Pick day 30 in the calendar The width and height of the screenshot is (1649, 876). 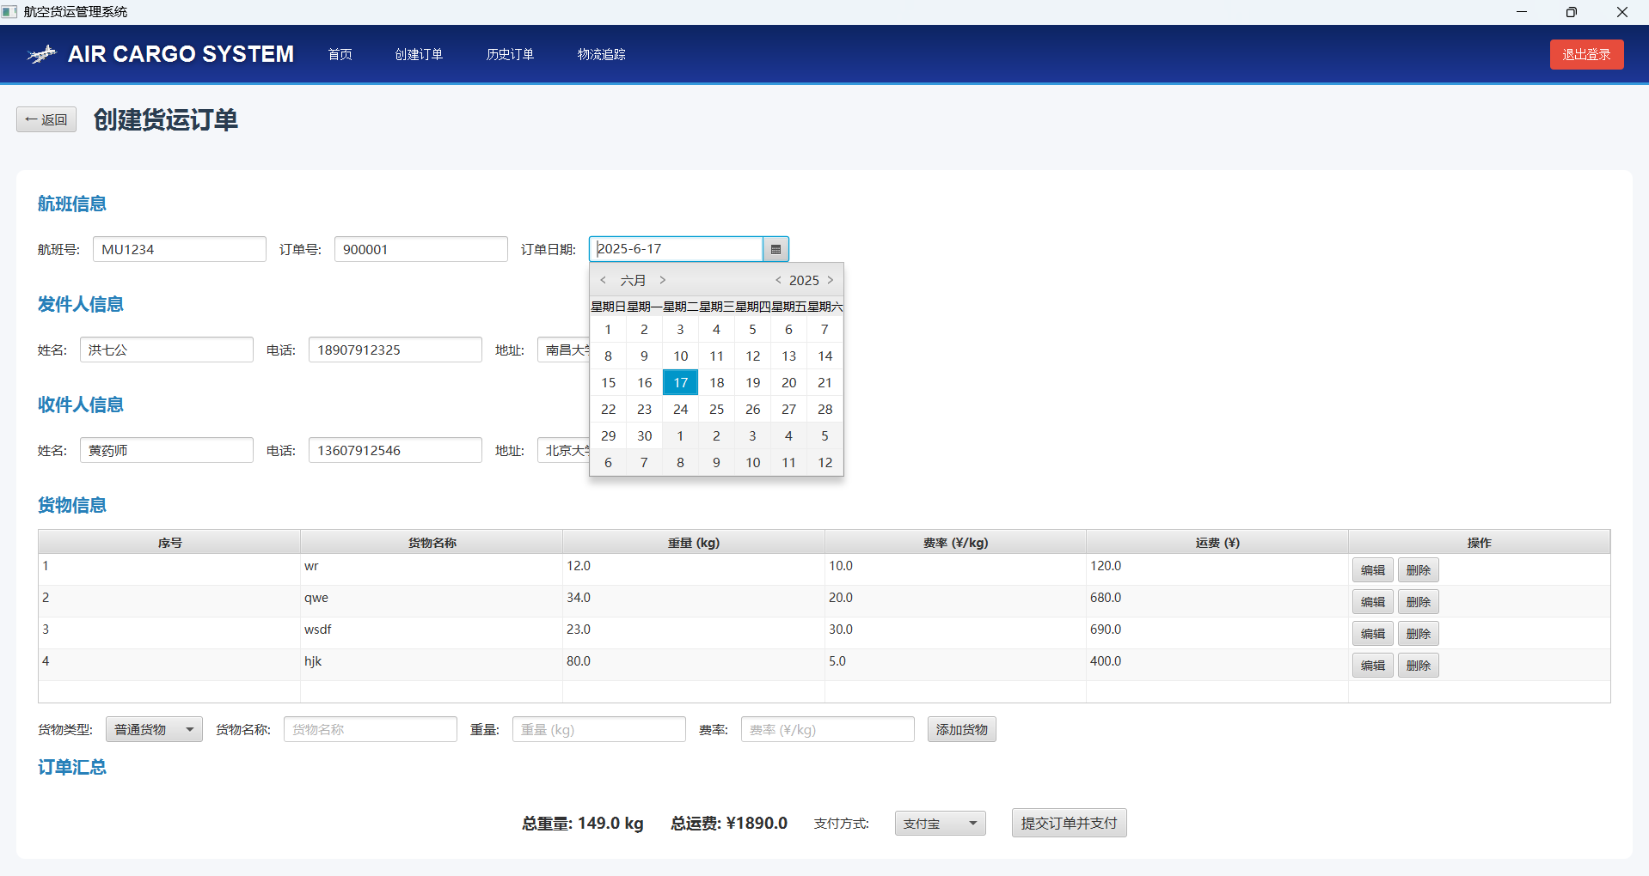(644, 435)
